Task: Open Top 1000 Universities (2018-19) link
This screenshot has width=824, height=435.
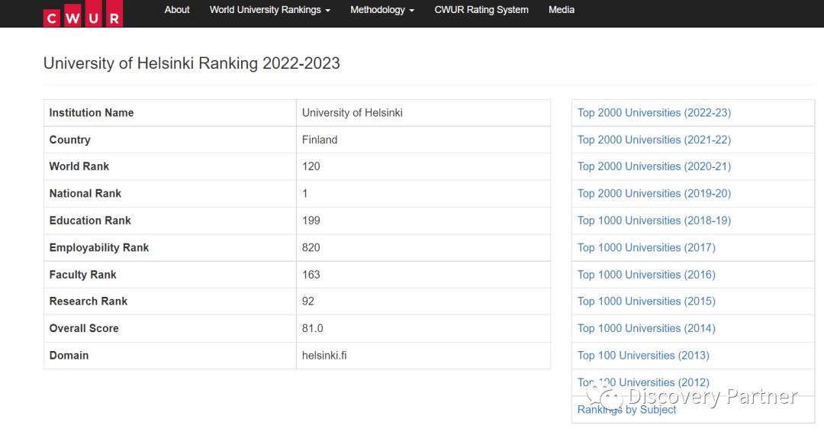Action: pos(655,221)
